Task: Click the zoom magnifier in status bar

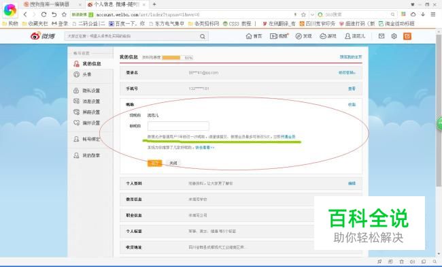Action: tap(435, 262)
